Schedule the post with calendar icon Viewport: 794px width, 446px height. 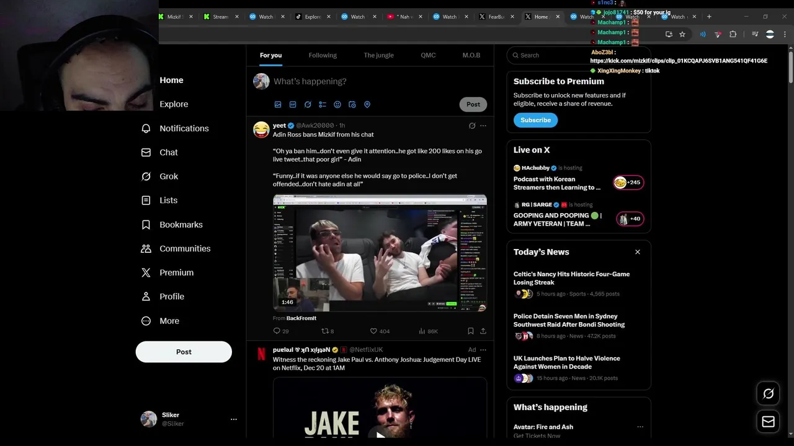(352, 105)
